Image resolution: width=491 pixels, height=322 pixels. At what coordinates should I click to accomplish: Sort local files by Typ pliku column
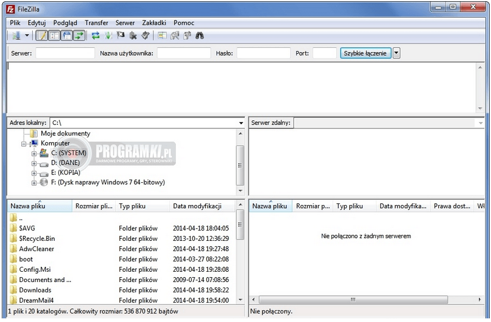pos(142,206)
